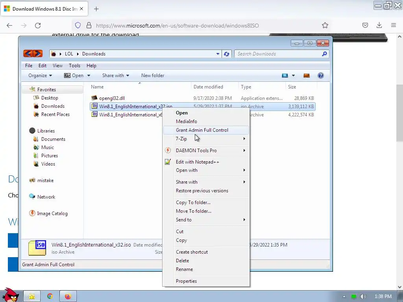
Task: Click the New folder button
Action: tap(153, 75)
